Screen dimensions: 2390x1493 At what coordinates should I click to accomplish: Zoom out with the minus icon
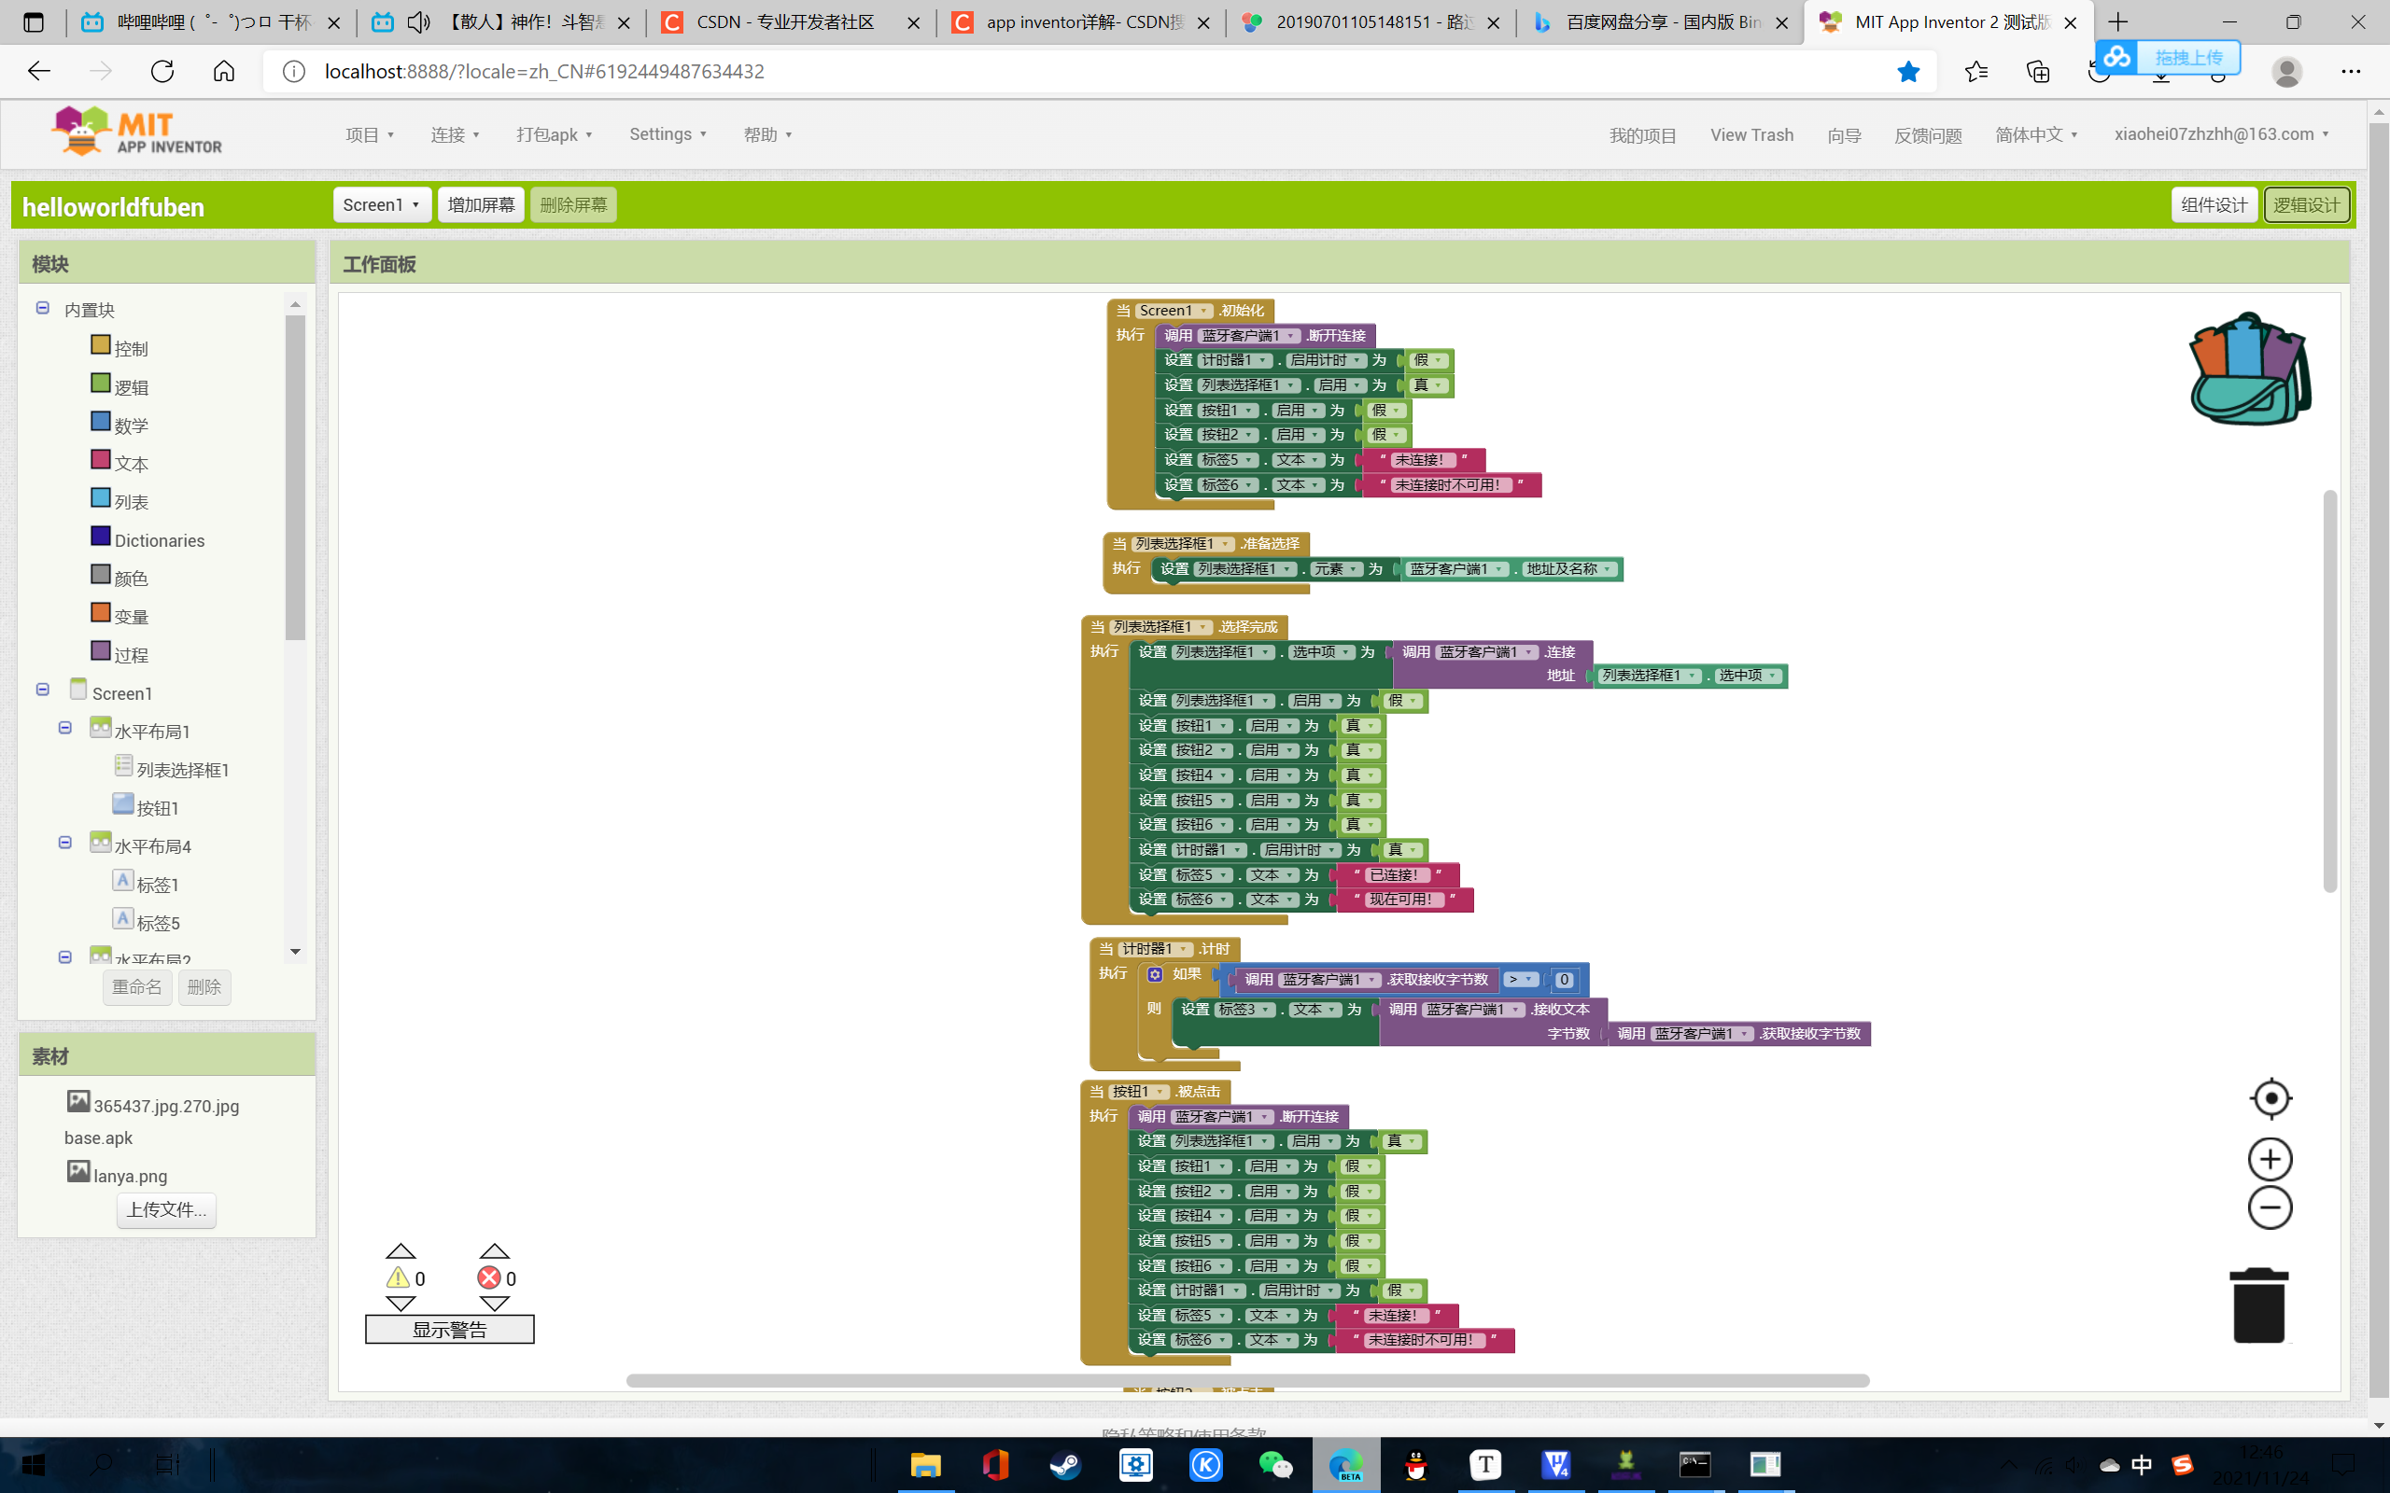2270,1207
